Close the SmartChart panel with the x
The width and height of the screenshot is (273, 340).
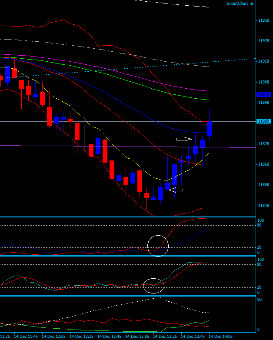pyautogui.click(x=252, y=3)
